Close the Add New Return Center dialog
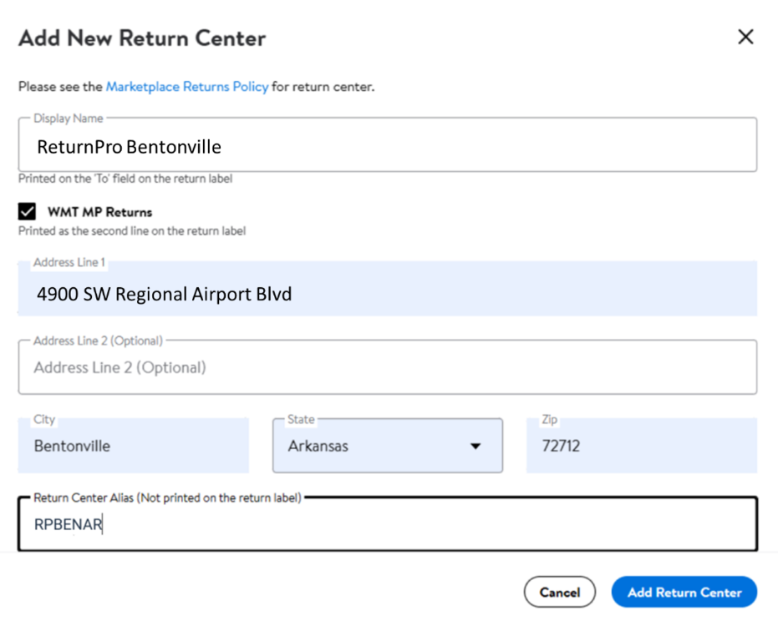Screen dimensions: 778x626 (745, 37)
